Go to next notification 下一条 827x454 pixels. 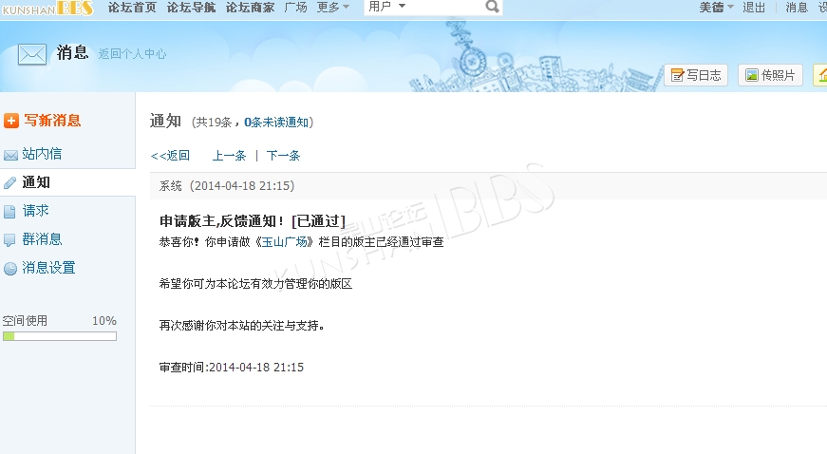point(283,156)
